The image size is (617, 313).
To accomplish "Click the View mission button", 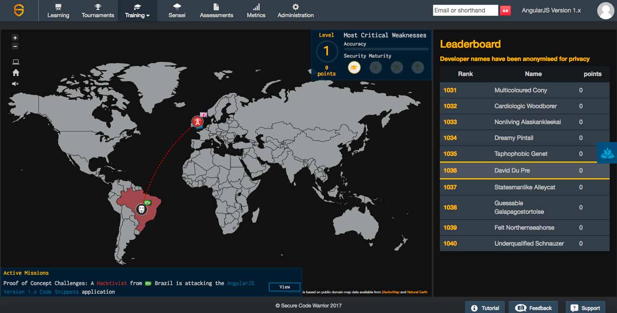I will pyautogui.click(x=284, y=287).
